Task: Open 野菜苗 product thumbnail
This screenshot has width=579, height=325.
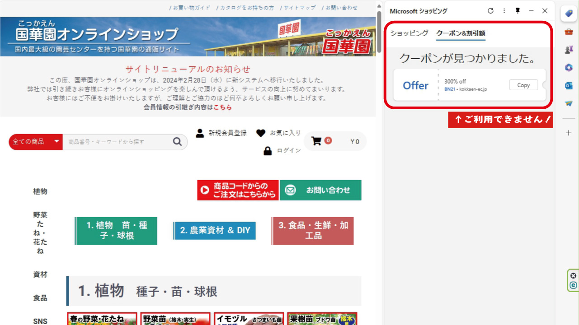Action: [x=175, y=319]
